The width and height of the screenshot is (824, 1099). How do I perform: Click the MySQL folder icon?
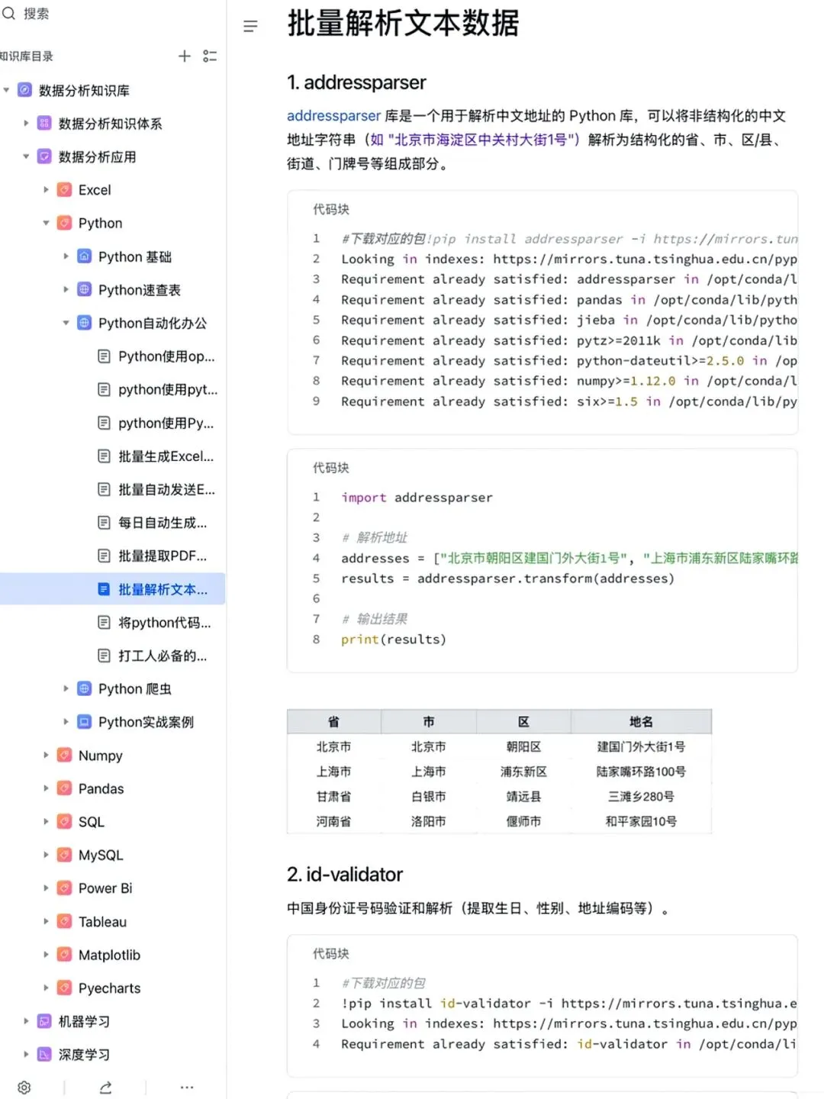tap(65, 855)
